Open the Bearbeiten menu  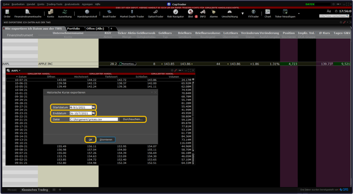18,4
